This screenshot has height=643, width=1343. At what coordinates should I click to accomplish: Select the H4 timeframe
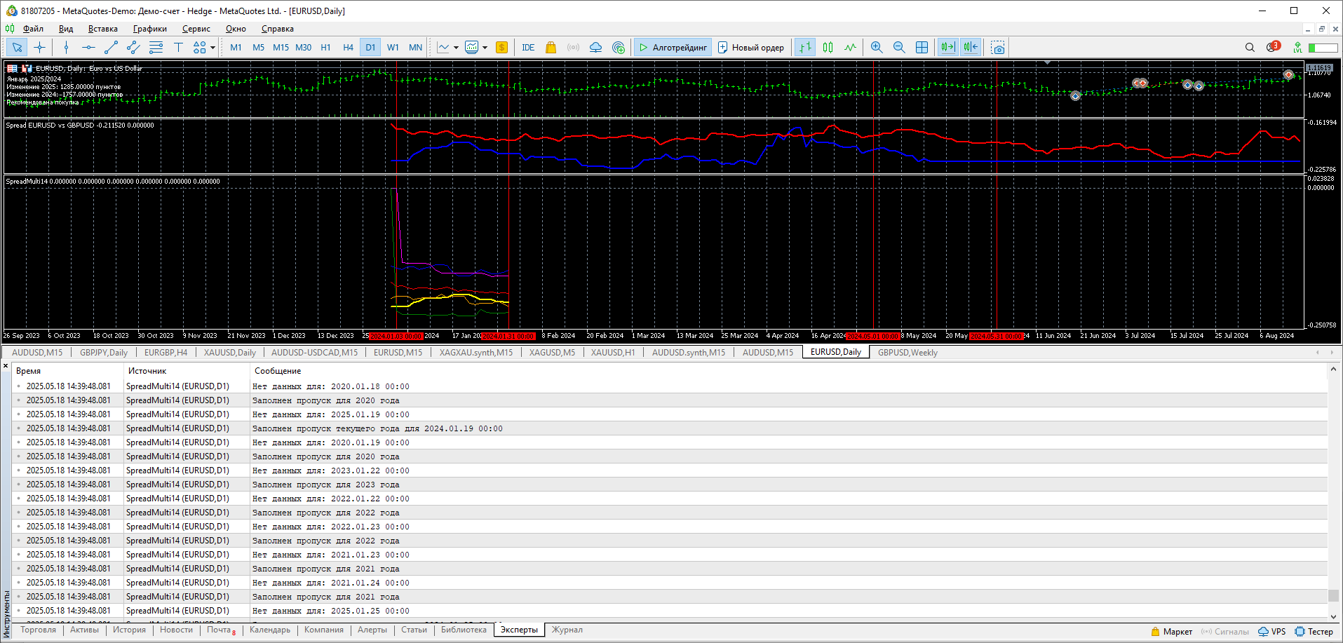tap(348, 48)
